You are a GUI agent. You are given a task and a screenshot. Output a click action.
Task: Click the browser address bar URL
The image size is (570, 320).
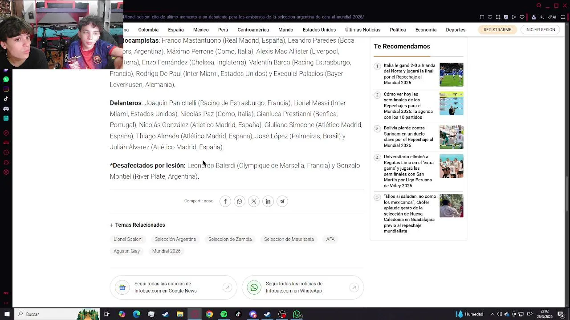click(x=244, y=17)
